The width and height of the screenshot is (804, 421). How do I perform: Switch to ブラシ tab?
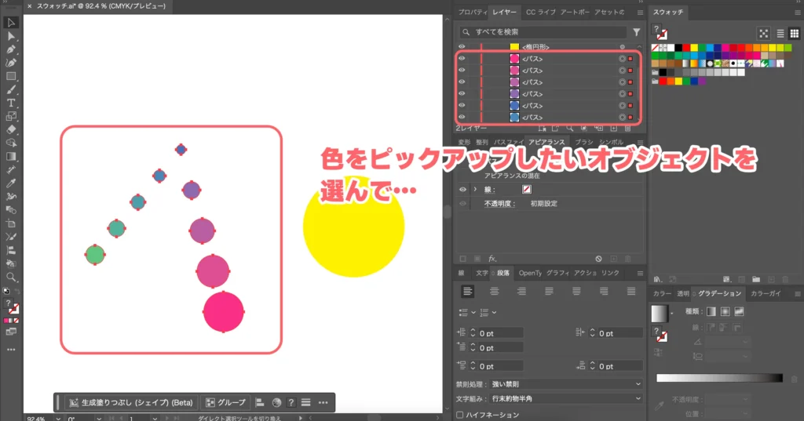[x=583, y=142]
